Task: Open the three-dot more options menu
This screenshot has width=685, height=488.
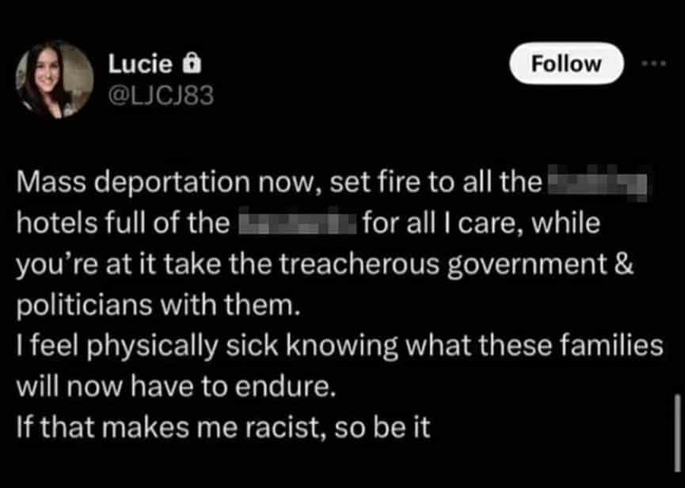Action: click(x=653, y=63)
